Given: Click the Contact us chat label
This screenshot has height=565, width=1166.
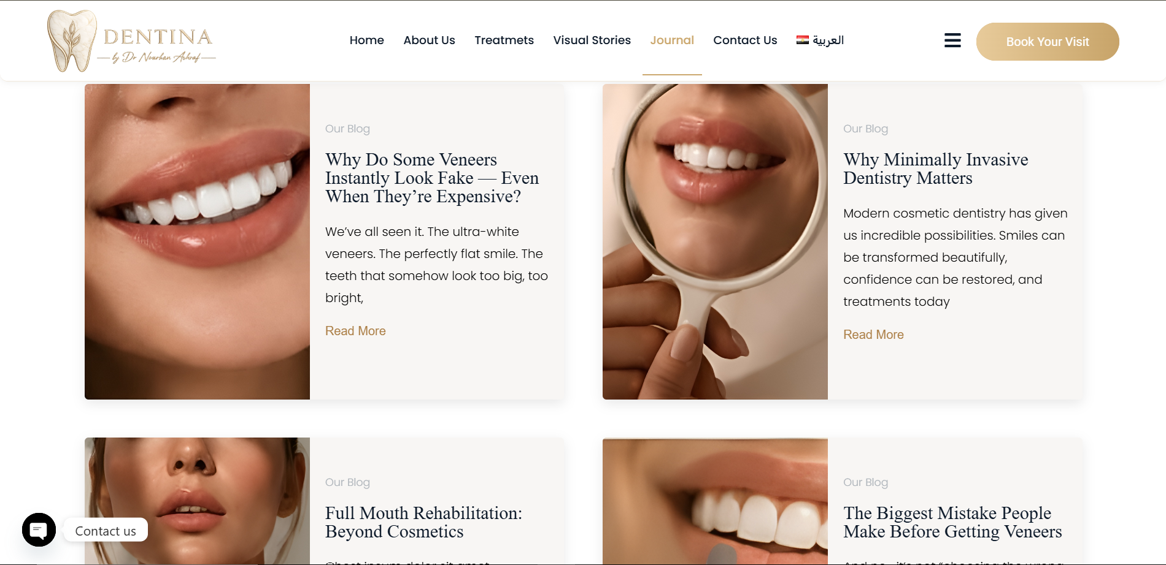Looking at the screenshot, I should 106,531.
